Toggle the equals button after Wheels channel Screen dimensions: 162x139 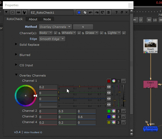(x=79, y=33)
